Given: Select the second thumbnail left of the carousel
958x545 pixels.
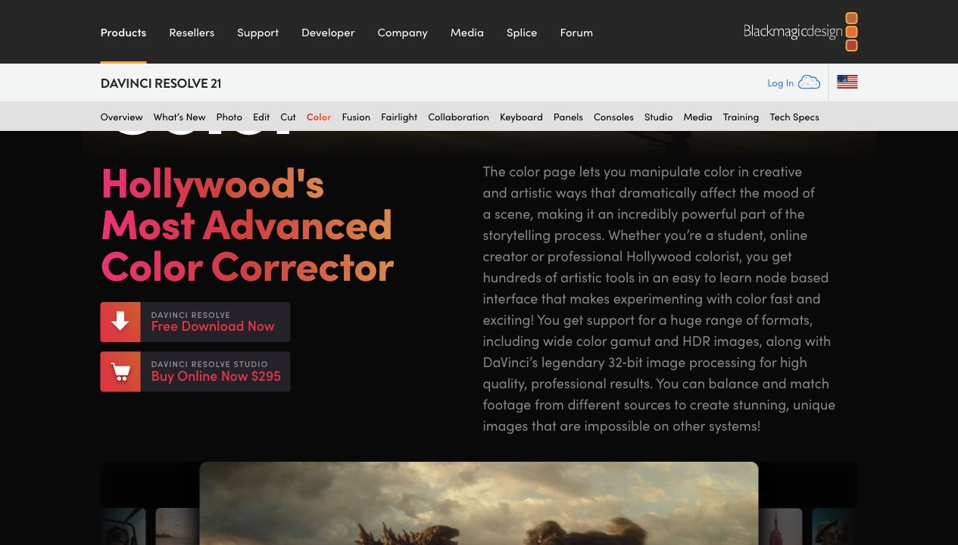Looking at the screenshot, I should point(123,526).
